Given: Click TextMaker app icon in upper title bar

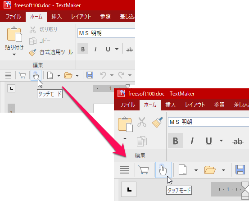Looking at the screenshot, I should coord(7,5).
